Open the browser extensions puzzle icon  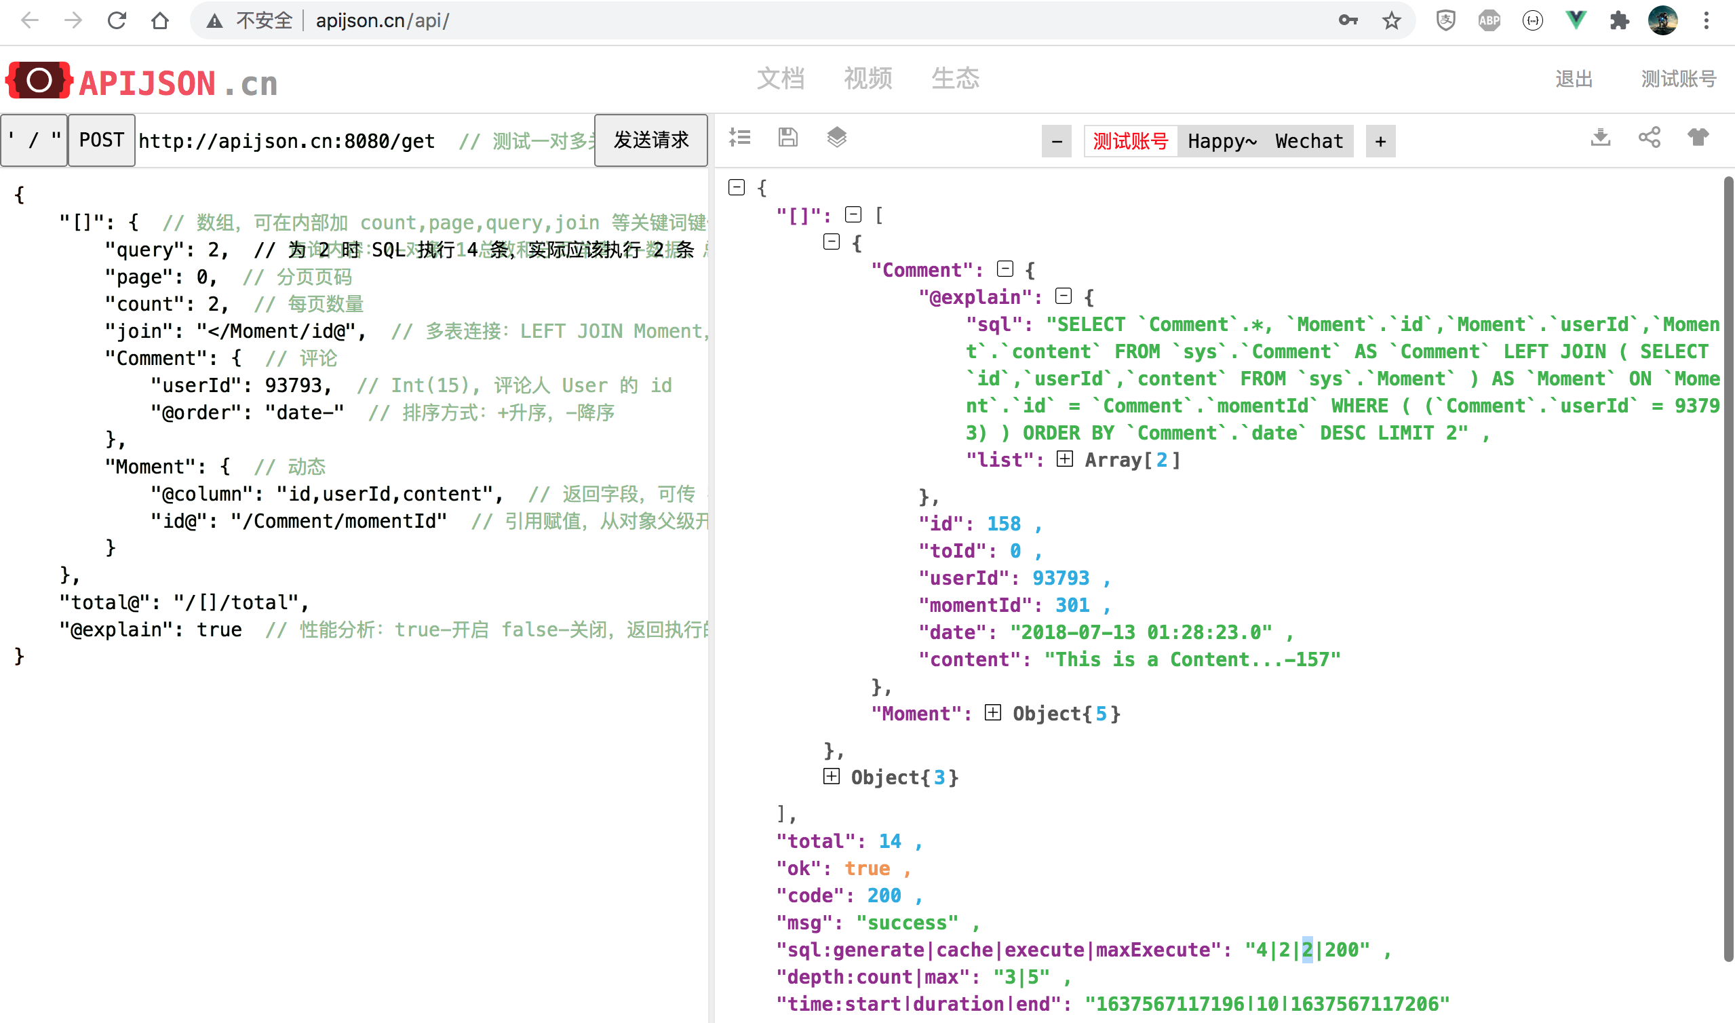pyautogui.click(x=1619, y=20)
